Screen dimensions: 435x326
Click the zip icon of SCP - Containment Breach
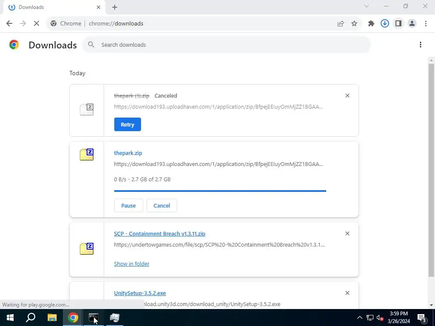tap(87, 249)
